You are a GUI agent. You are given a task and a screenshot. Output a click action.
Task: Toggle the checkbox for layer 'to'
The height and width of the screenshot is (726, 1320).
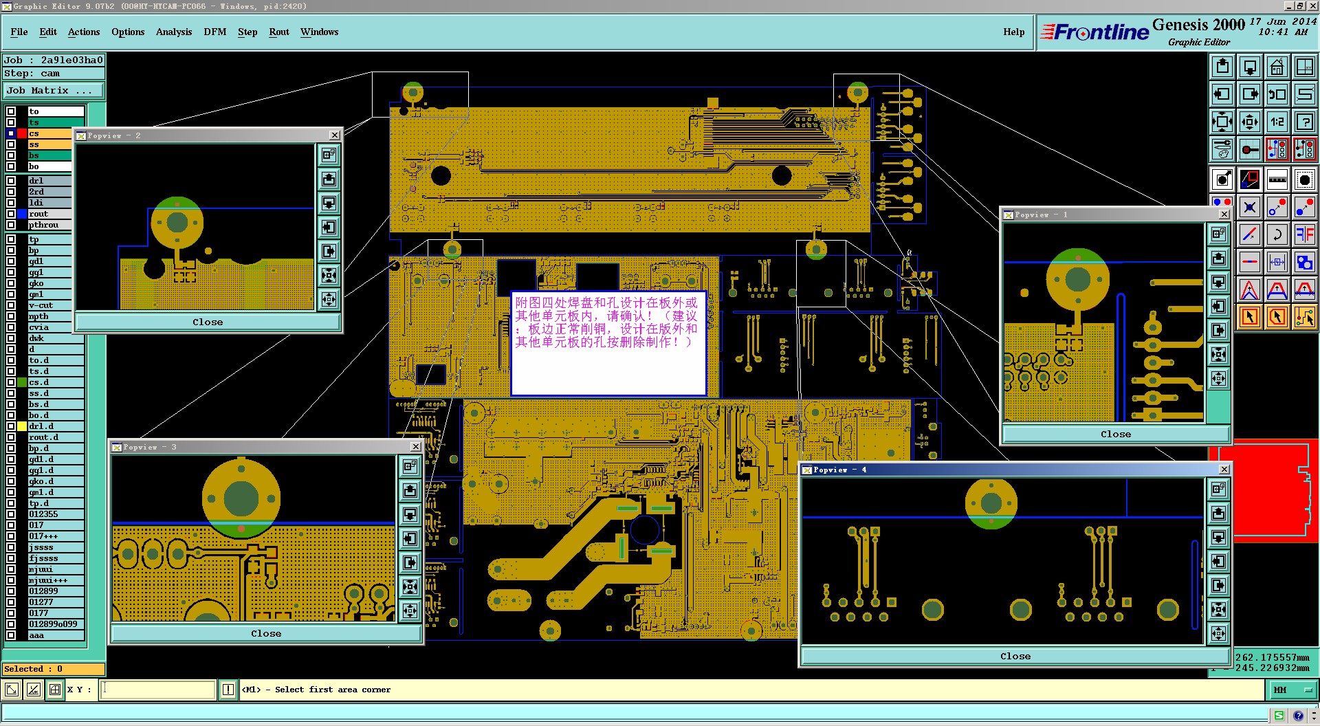11,111
